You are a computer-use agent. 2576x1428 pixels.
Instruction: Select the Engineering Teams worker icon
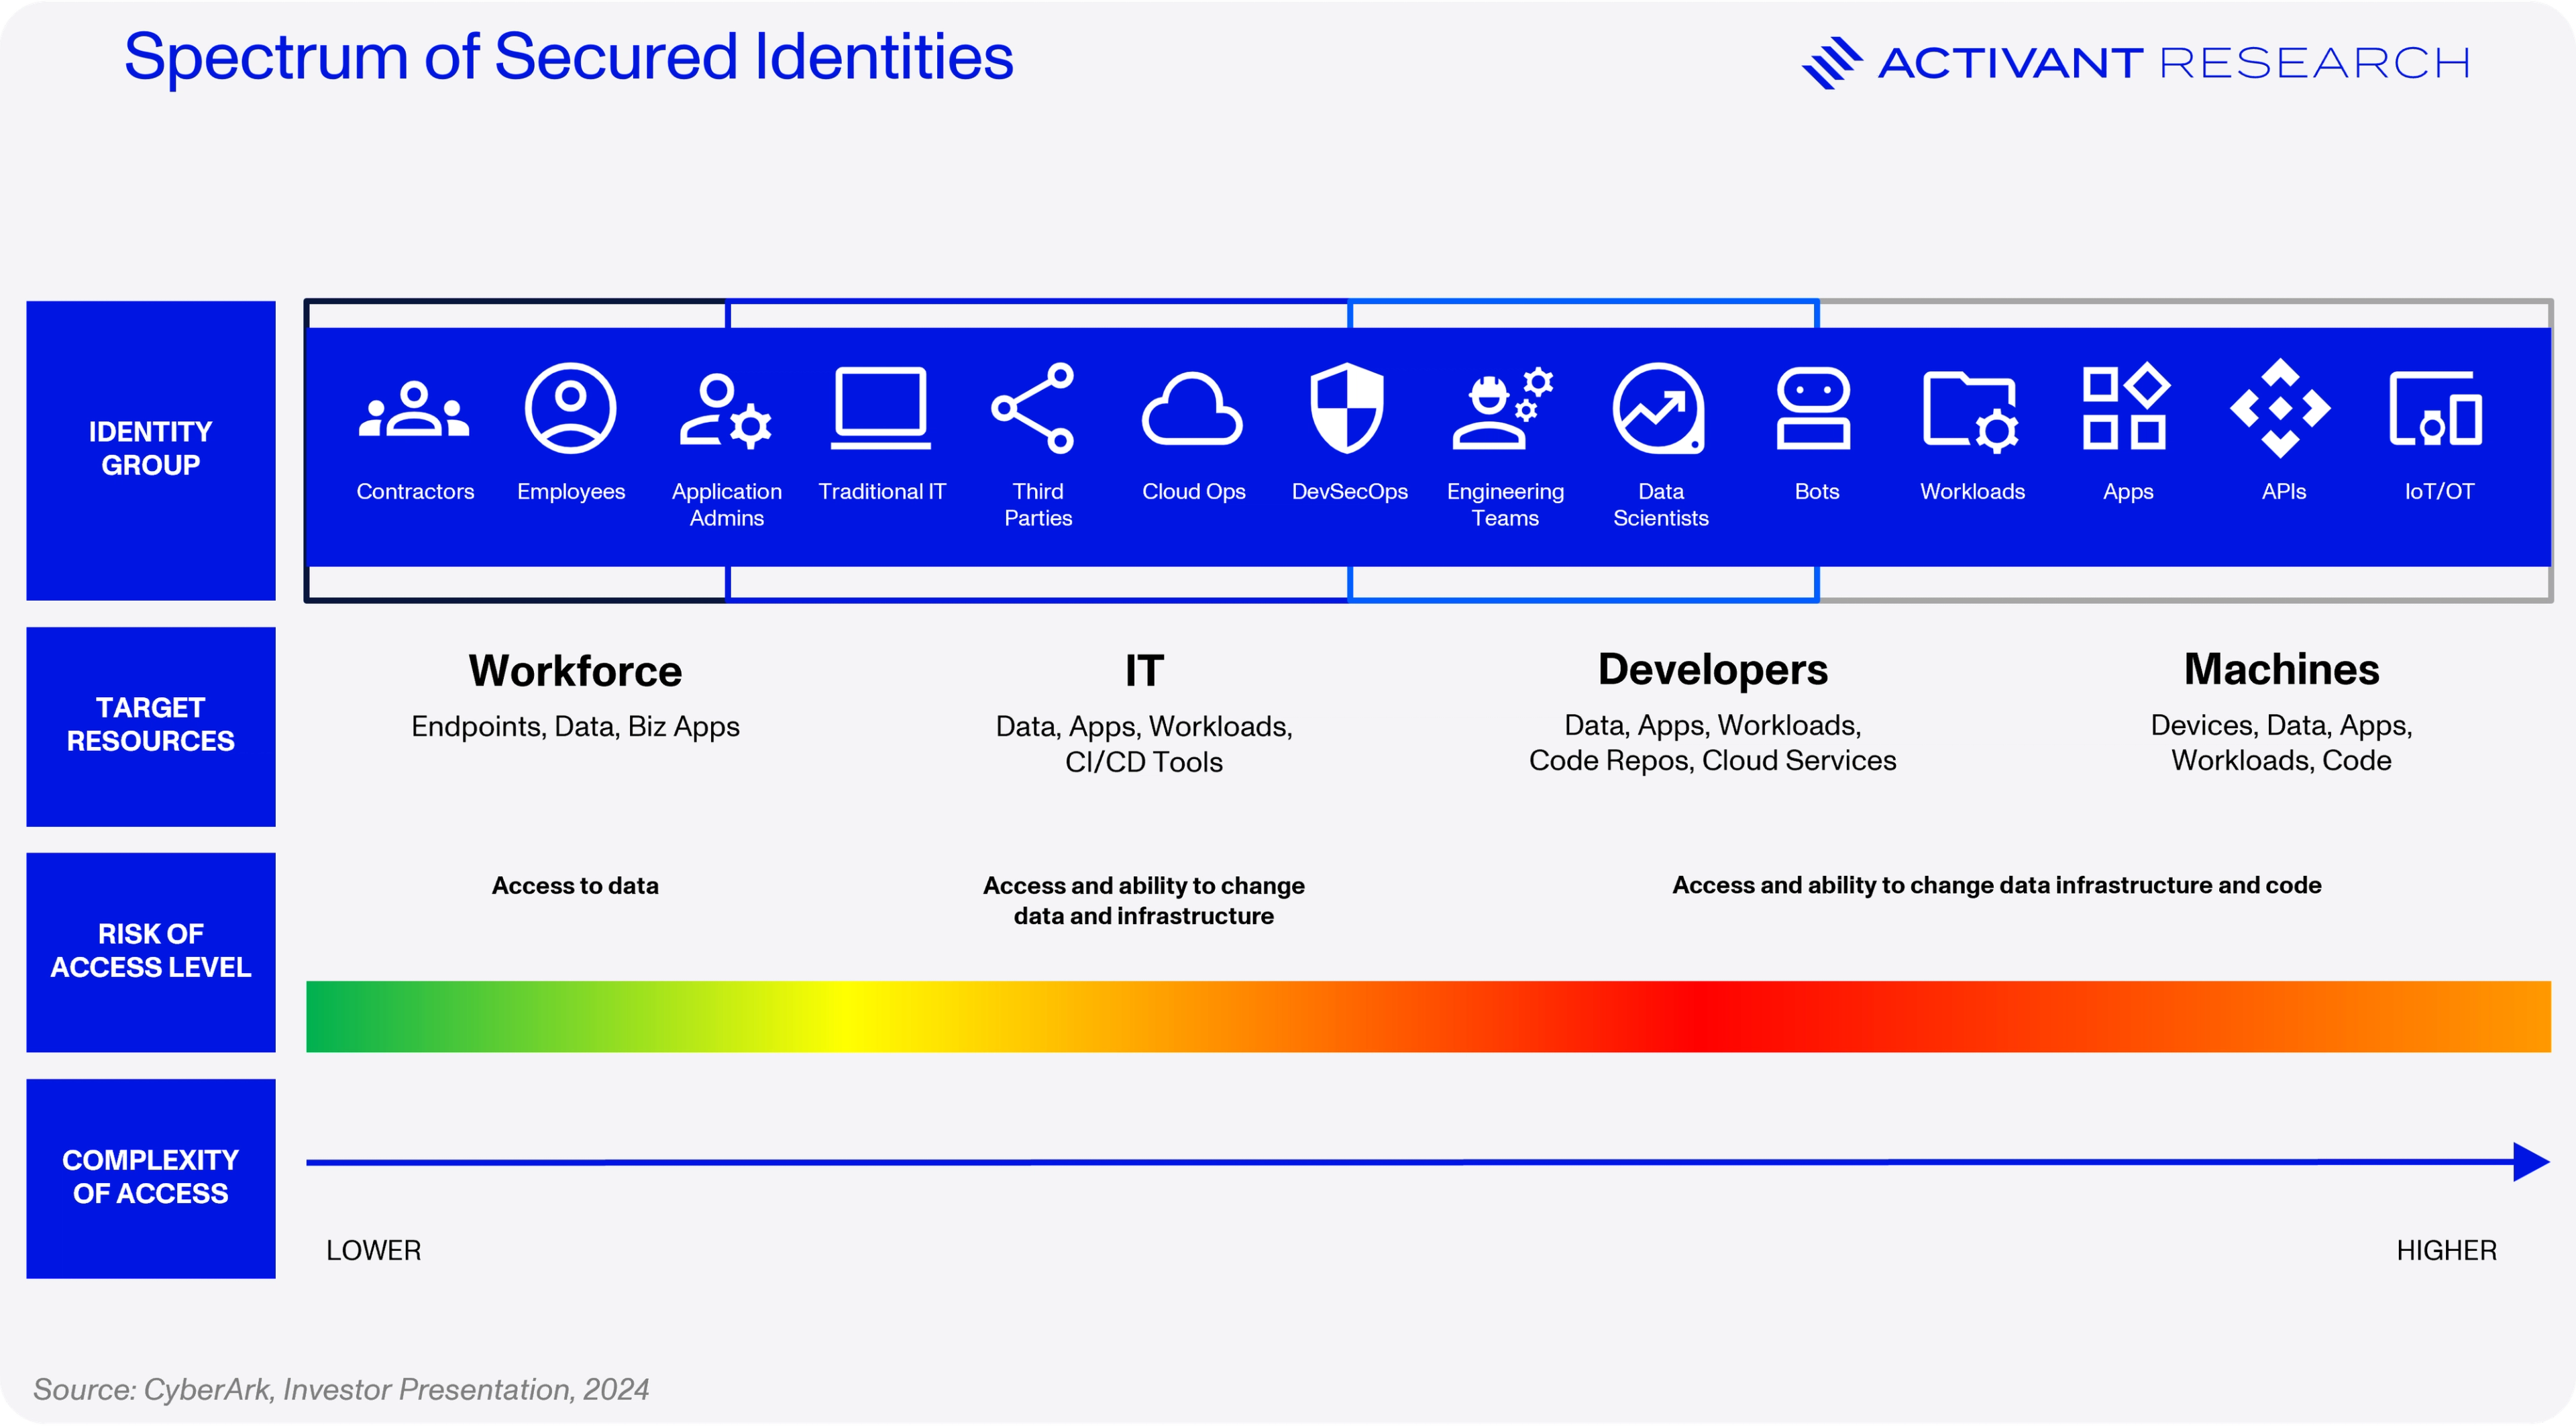(x=1502, y=408)
